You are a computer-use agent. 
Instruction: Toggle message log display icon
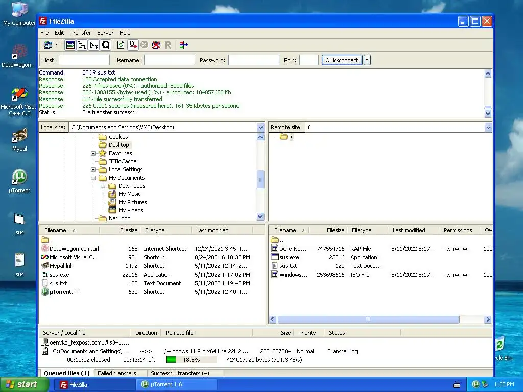pyautogui.click(x=70, y=45)
